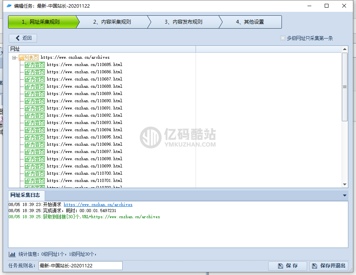Click 内容页 icon for 110692.html
This screenshot has height=275, width=356.
[35, 116]
